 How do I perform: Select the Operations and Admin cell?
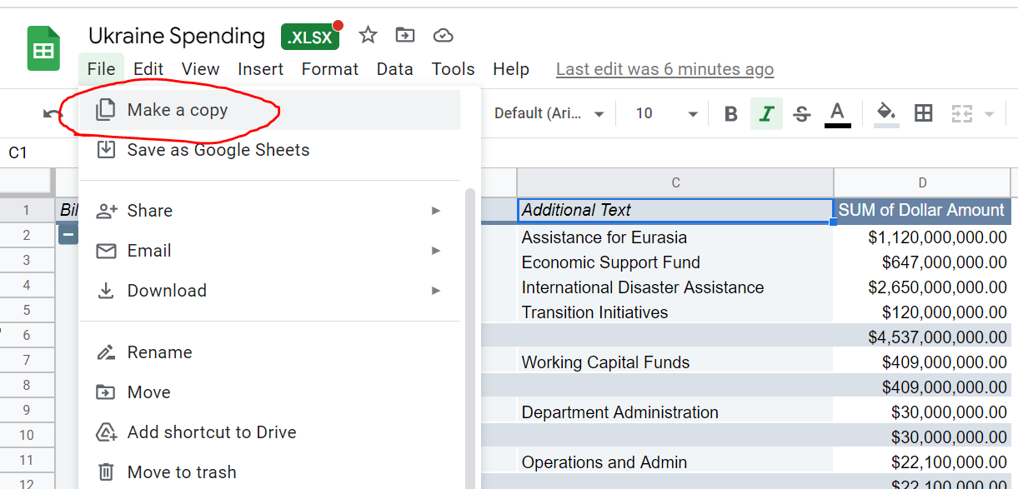point(675,462)
